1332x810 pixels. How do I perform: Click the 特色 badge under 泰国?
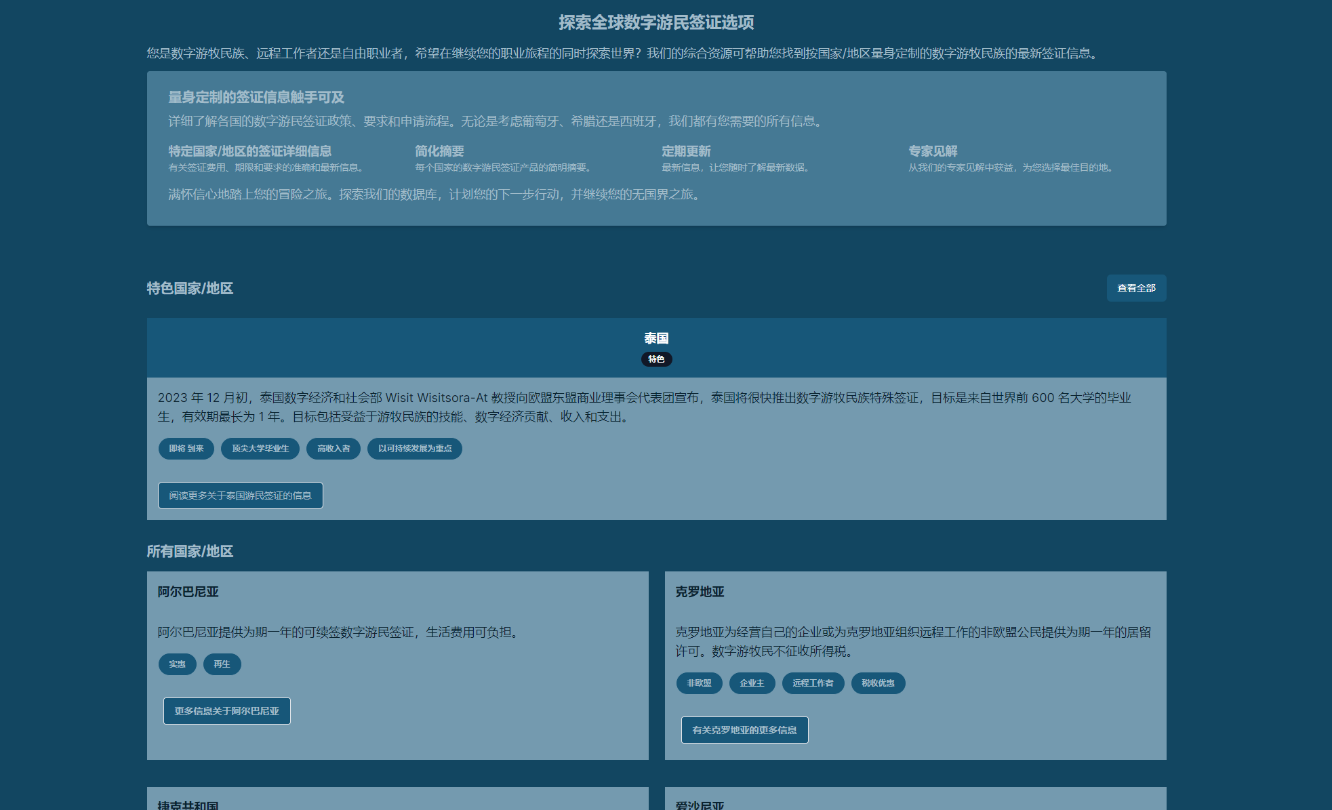(x=656, y=359)
